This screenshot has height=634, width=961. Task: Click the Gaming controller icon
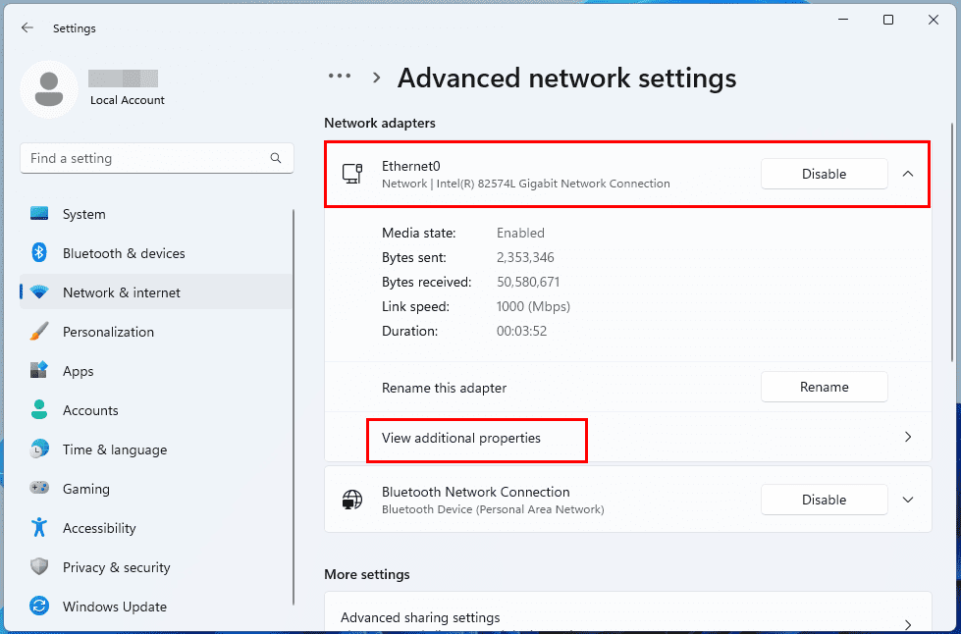[x=39, y=488]
